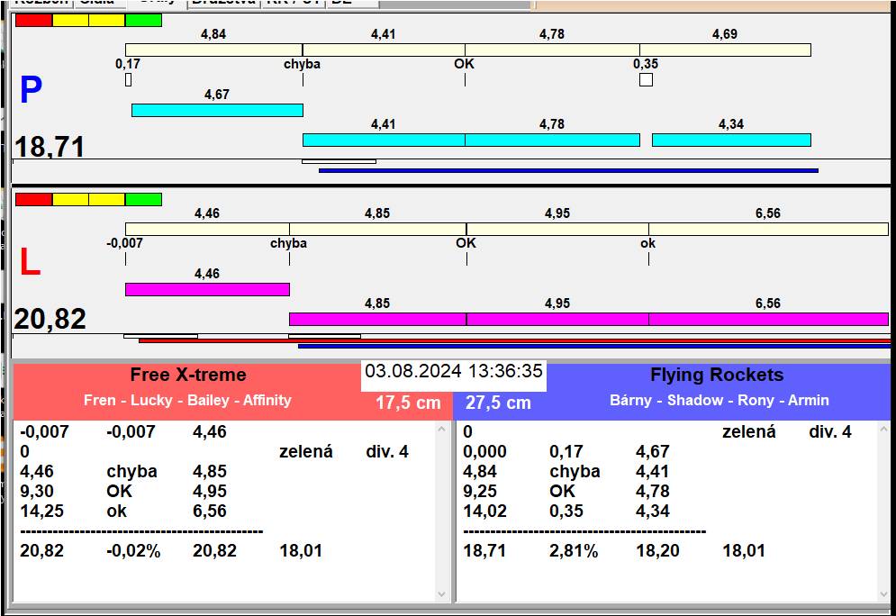The width and height of the screenshot is (896, 616).
Task: Click the red start light in lane P
Action: 33,21
